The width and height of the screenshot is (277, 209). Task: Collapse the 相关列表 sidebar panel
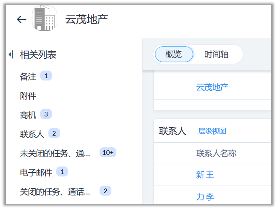(x=11, y=55)
